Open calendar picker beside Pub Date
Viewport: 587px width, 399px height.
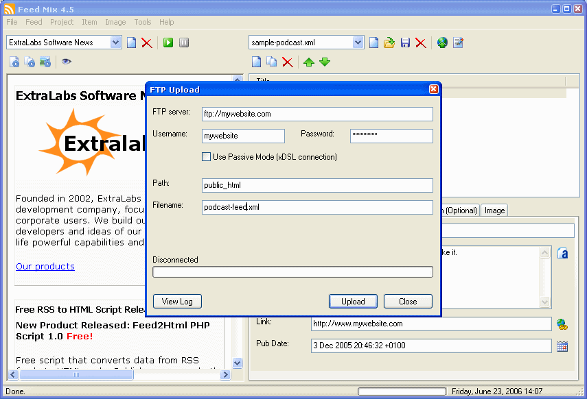562,346
